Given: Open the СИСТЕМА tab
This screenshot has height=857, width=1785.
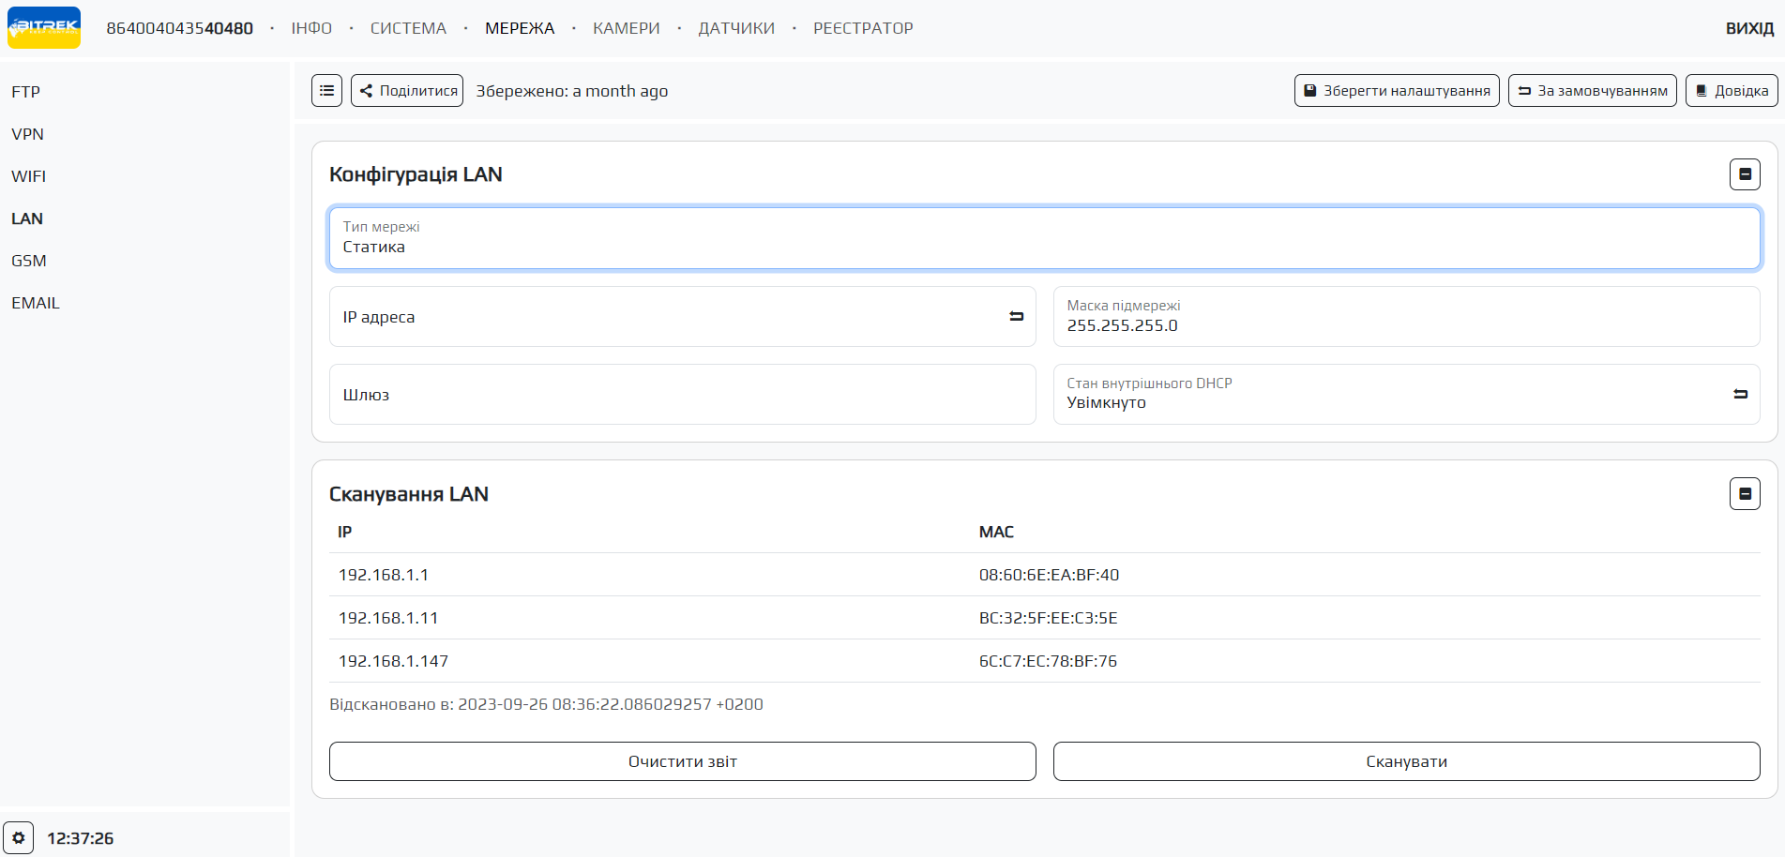Looking at the screenshot, I should pyautogui.click(x=408, y=28).
